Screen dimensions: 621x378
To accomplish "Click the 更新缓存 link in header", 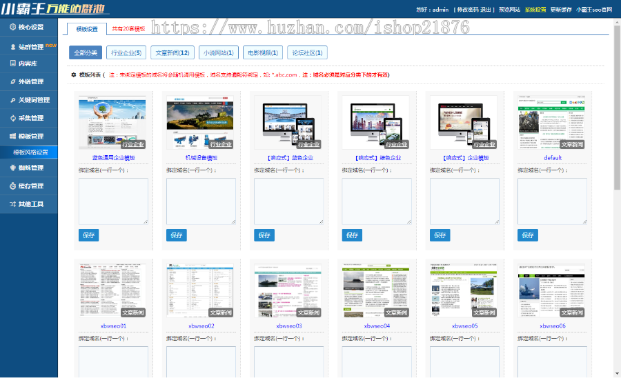I will [560, 10].
